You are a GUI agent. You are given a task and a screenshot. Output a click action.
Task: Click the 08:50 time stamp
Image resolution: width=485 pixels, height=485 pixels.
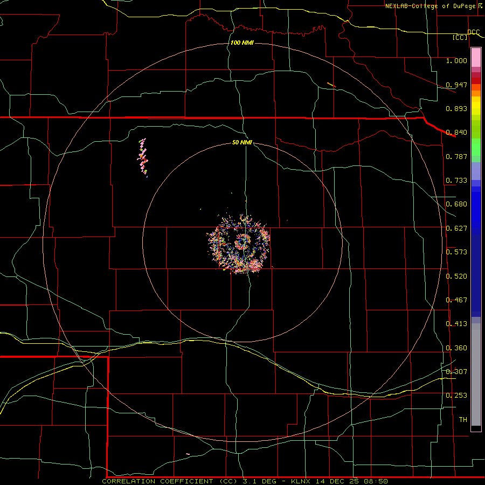(x=375, y=481)
